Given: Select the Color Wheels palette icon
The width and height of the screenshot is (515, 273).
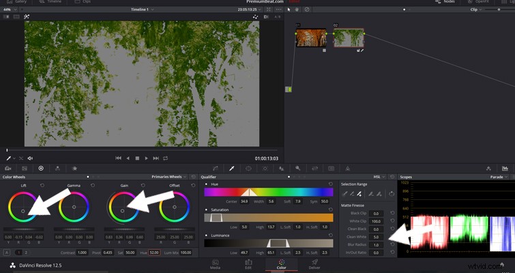Looking at the screenshot, I should click(x=41, y=168).
